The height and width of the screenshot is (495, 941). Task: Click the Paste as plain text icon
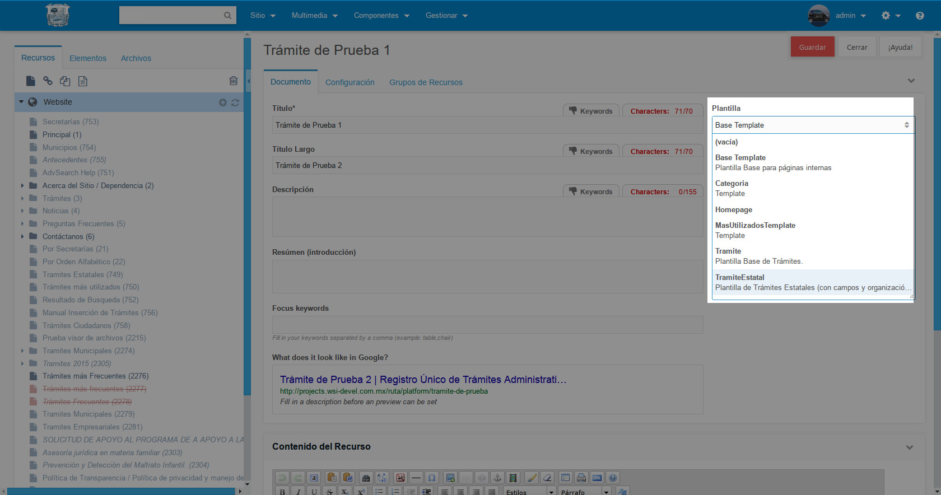tap(332, 478)
